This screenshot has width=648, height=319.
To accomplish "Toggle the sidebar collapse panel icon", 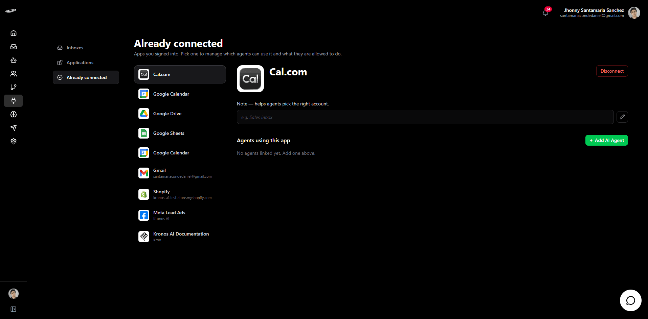I will tap(14, 309).
